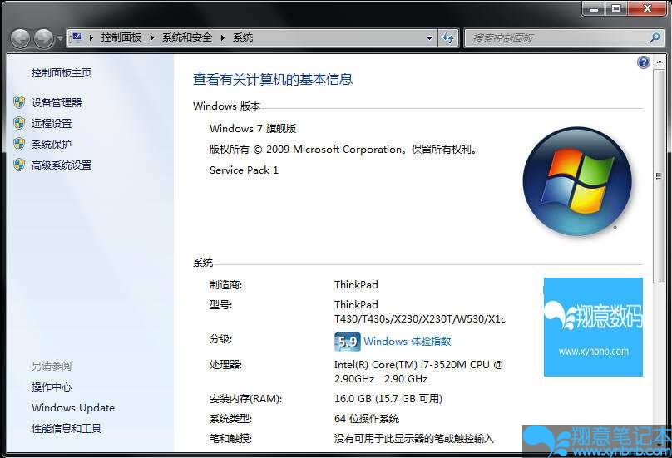The width and height of the screenshot is (672, 458).
Task: Click shield icon beside 设备管理器
Action: (x=19, y=102)
